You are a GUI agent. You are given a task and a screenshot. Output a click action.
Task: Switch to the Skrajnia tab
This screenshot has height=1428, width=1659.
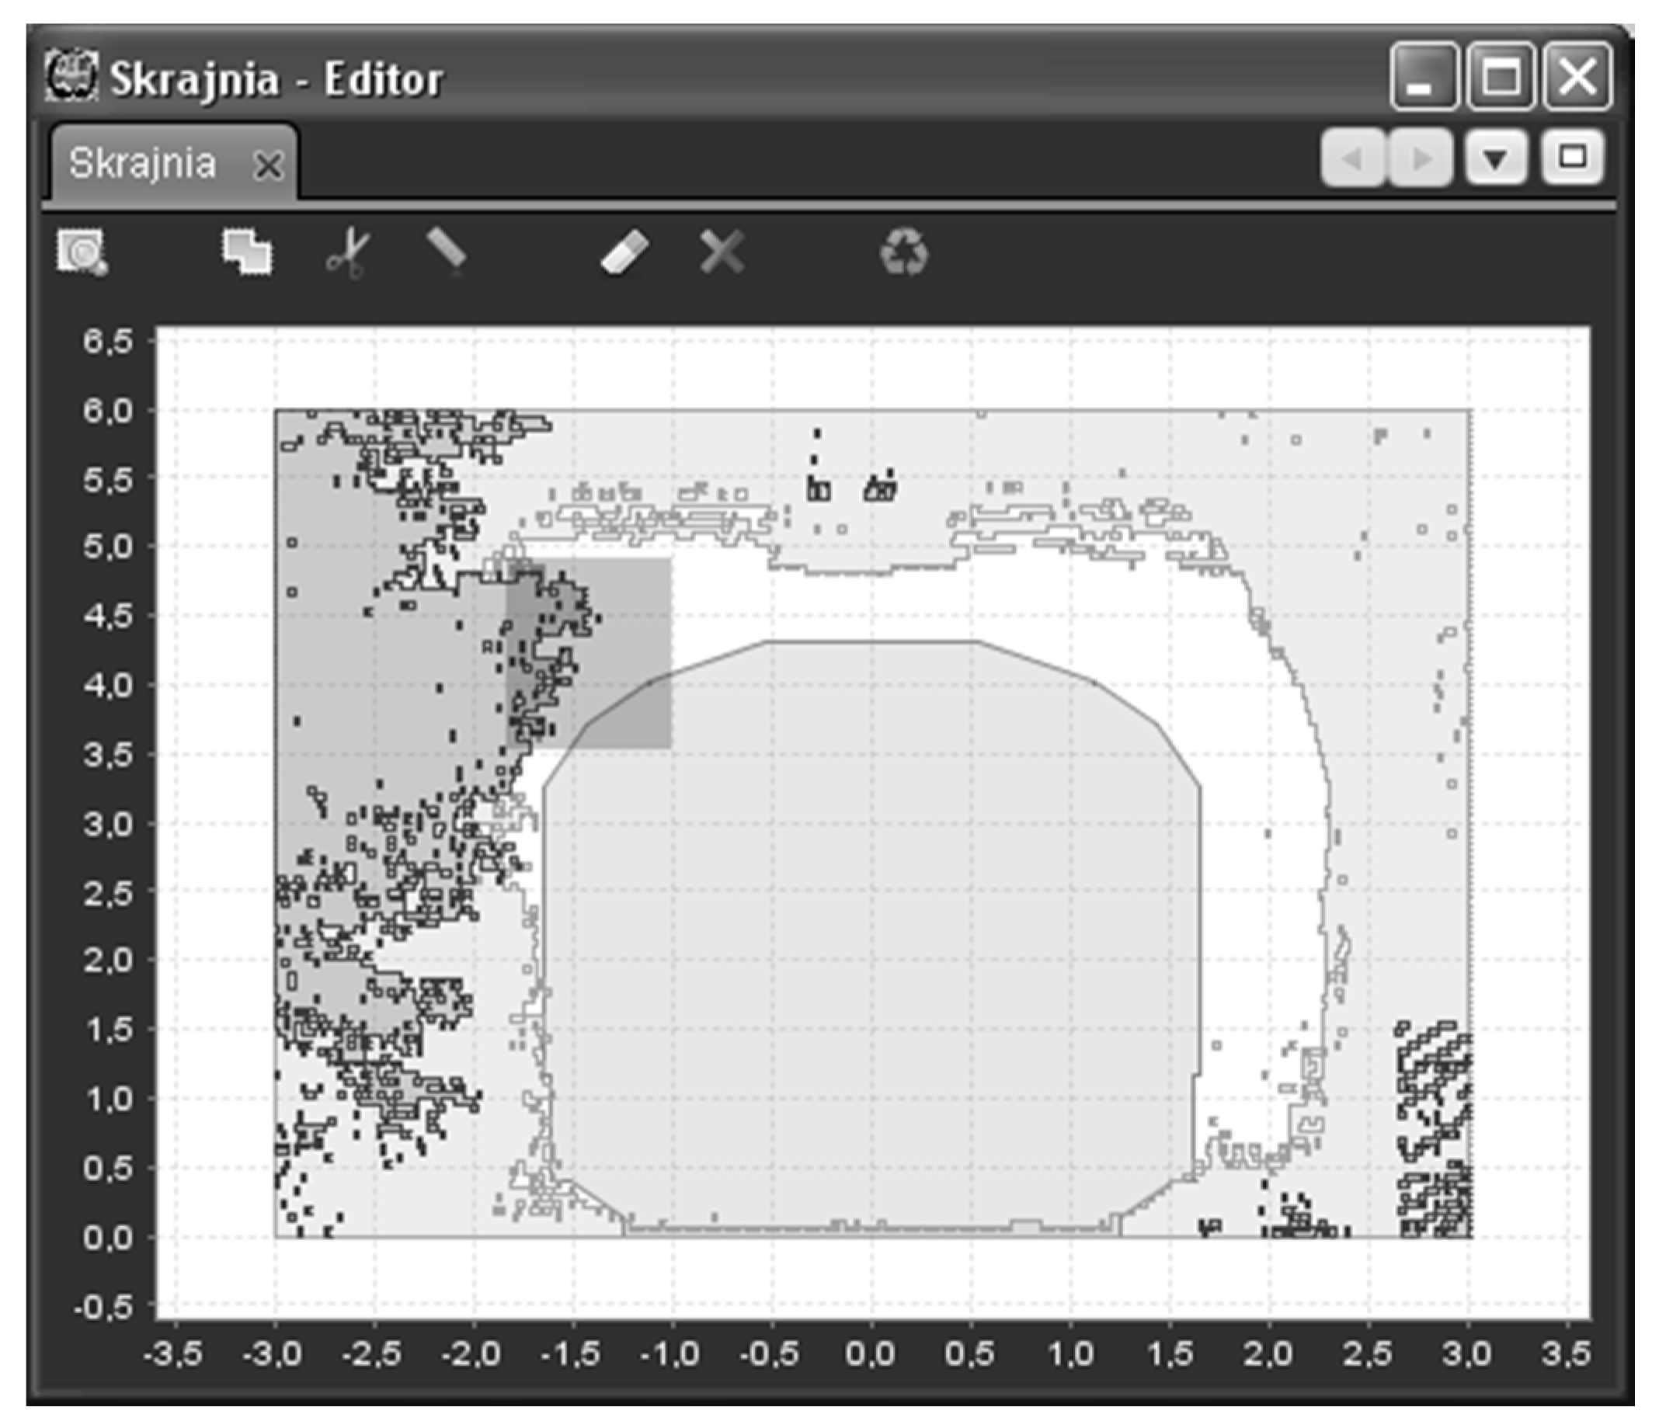pyautogui.click(x=142, y=164)
